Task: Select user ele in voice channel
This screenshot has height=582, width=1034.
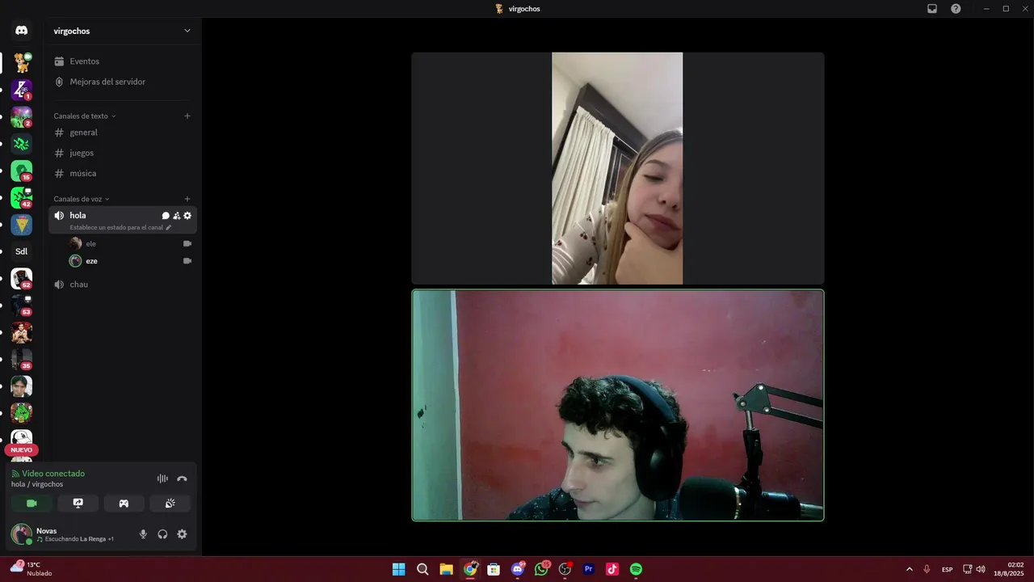Action: pos(129,243)
